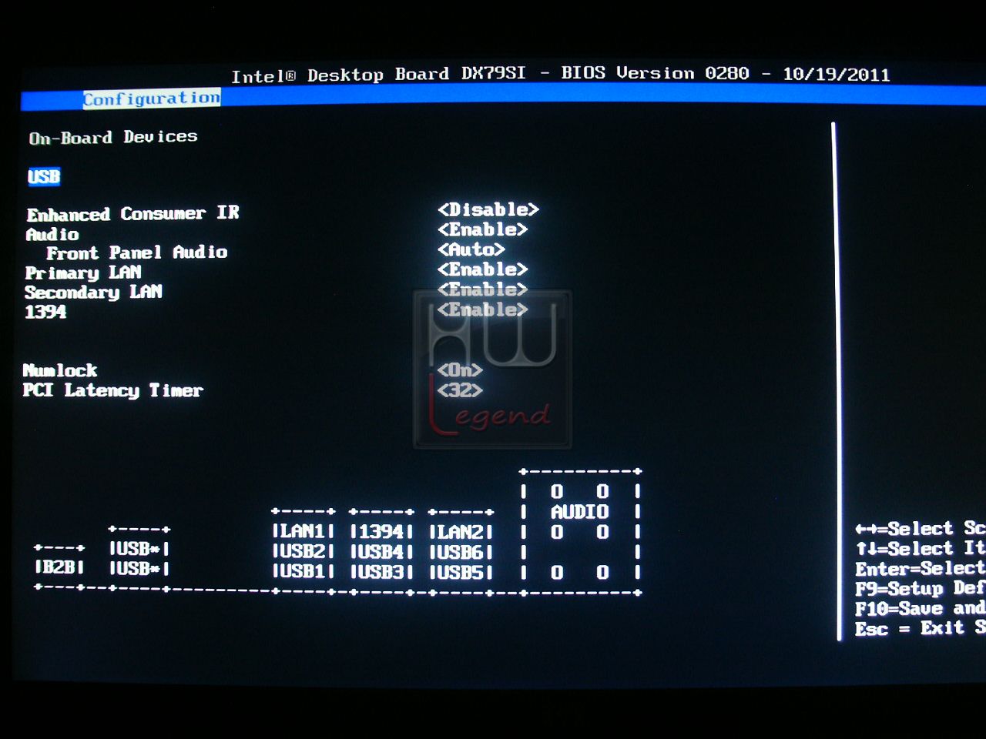Click the B2B port in diagram
The image size is (986, 739).
click(59, 567)
